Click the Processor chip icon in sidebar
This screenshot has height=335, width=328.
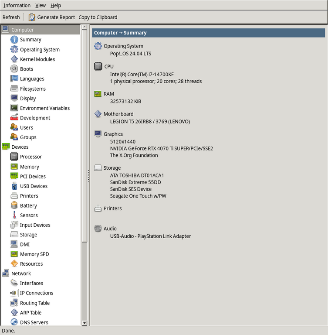pyautogui.click(x=14, y=157)
